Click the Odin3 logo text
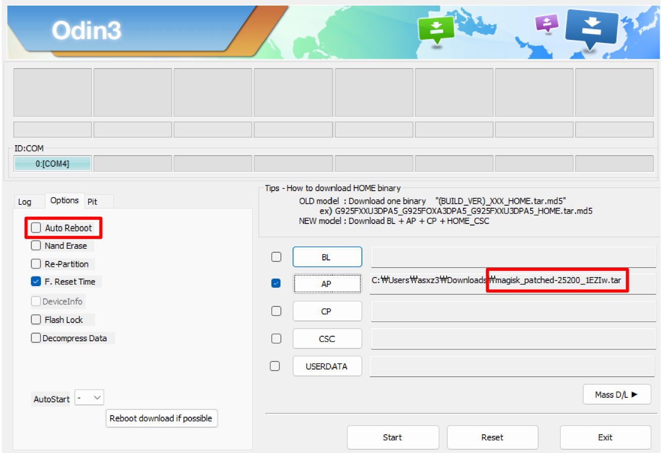The image size is (661, 453). (86, 31)
